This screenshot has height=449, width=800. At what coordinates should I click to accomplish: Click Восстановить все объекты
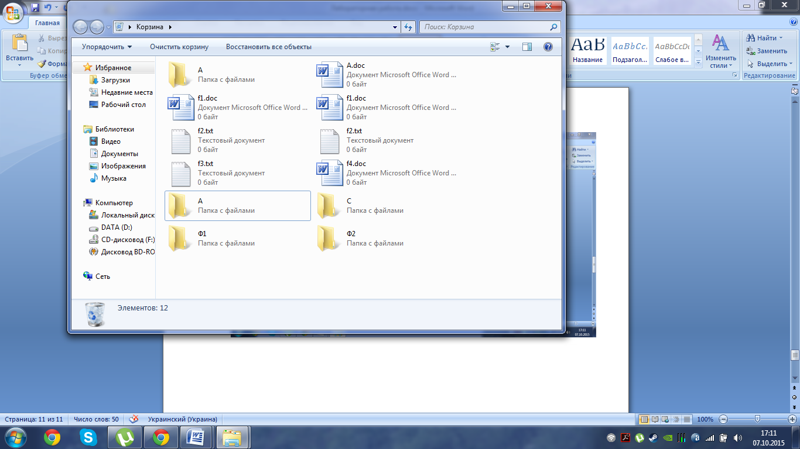click(x=269, y=47)
